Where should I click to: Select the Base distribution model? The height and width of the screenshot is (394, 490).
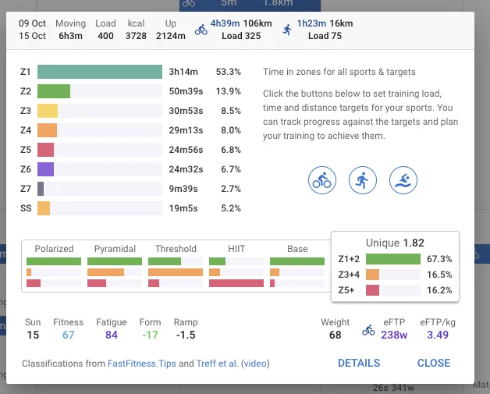click(297, 266)
